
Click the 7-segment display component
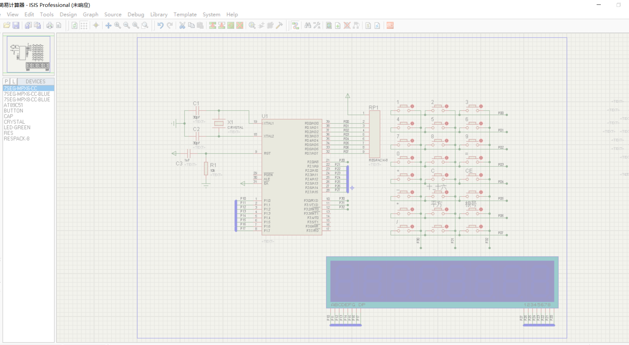[442, 282]
